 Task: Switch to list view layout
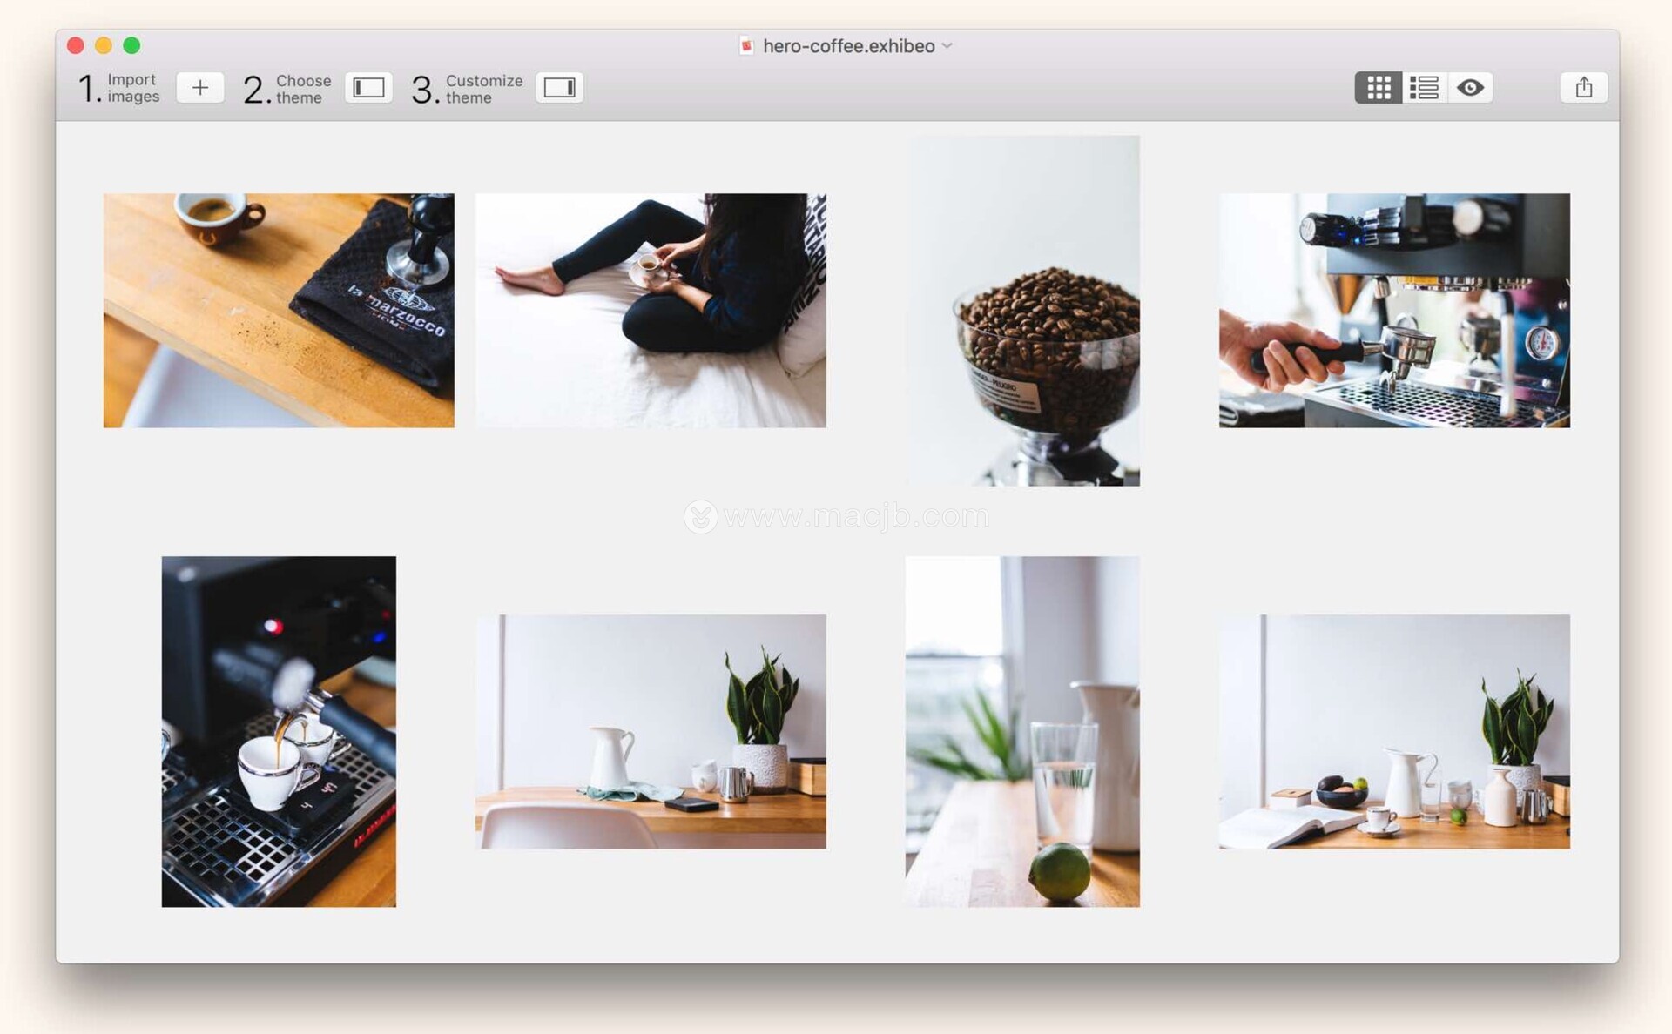pyautogui.click(x=1424, y=88)
